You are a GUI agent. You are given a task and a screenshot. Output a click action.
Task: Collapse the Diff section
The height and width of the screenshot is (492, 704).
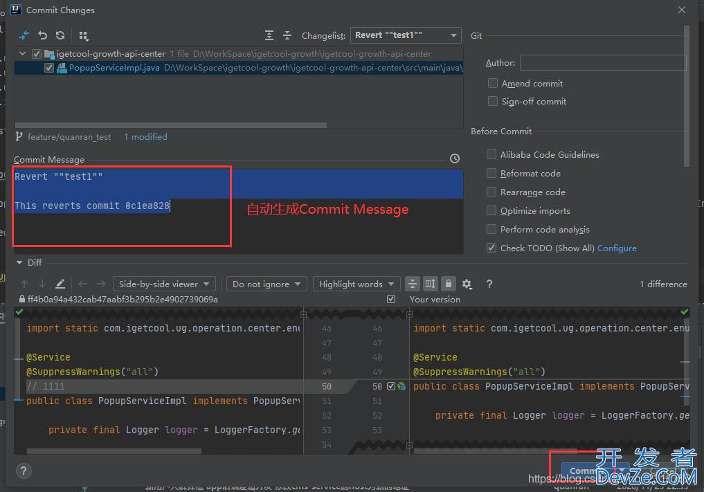click(19, 262)
